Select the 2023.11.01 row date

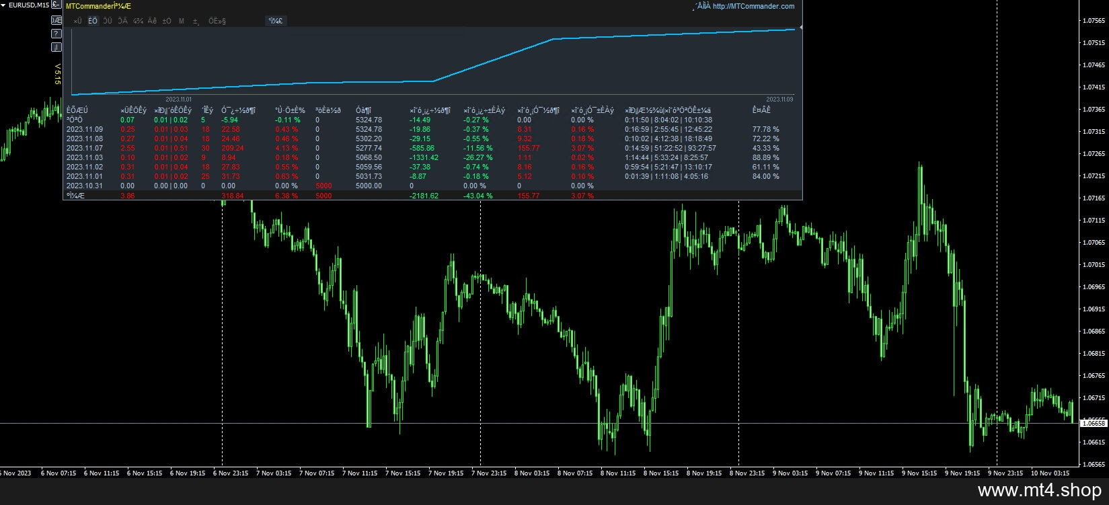click(85, 176)
